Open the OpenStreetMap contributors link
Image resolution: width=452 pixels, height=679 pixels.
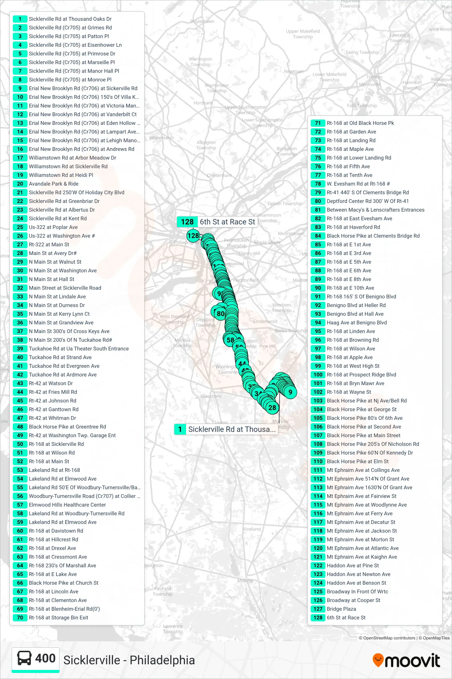(387, 638)
